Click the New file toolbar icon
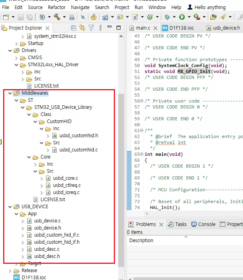Screen dimensions: 243x280 [x=6, y=17]
